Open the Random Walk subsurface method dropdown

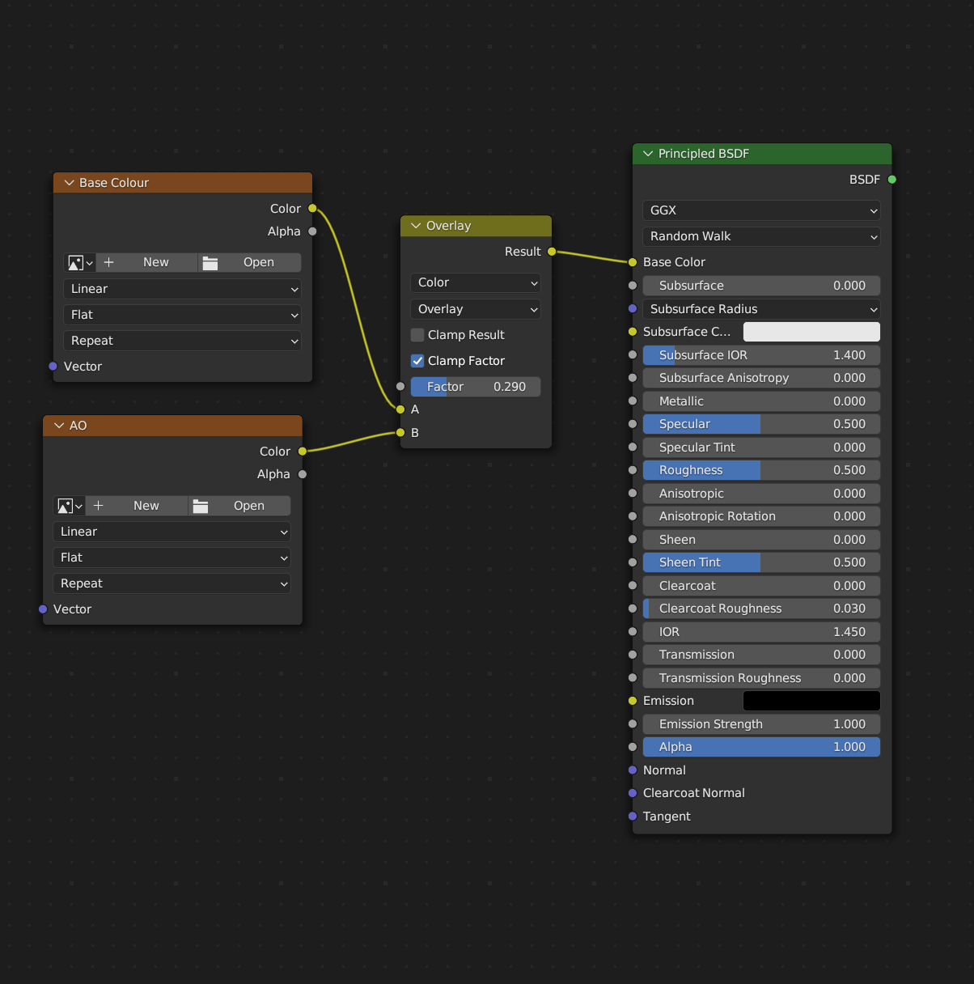pyautogui.click(x=760, y=236)
